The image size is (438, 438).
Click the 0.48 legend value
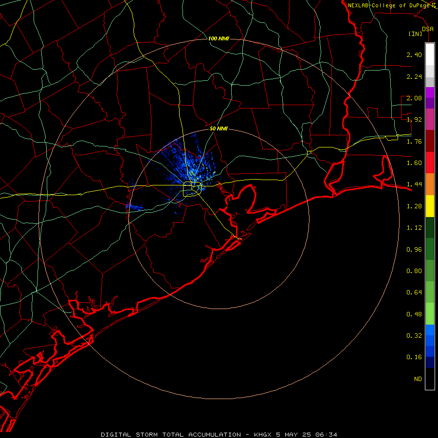coord(414,314)
